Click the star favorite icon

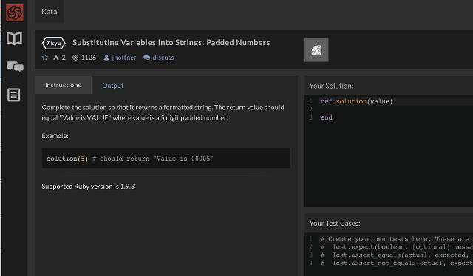pos(45,58)
